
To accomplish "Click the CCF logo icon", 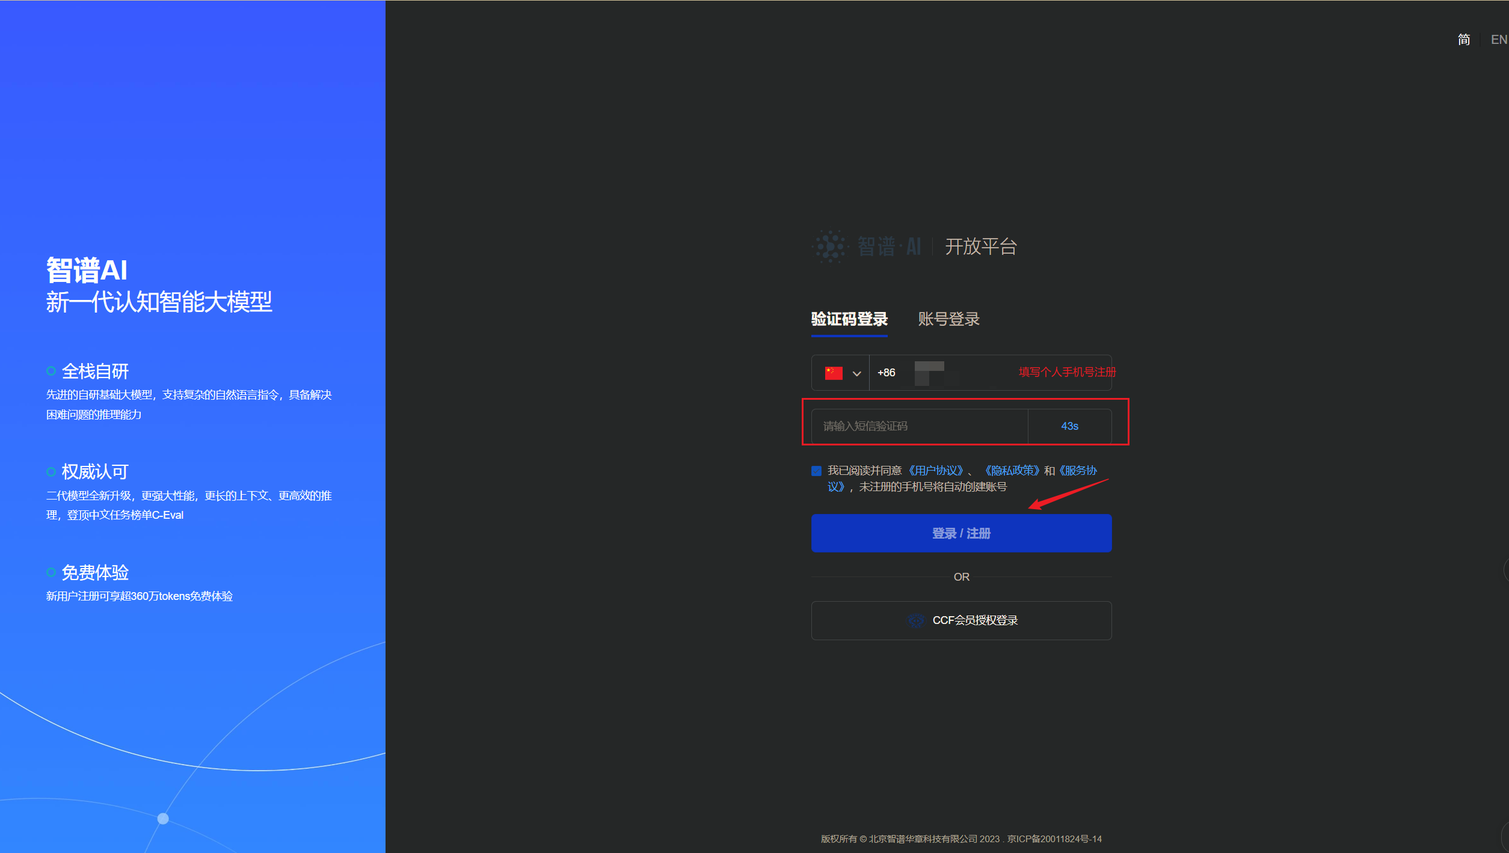I will [915, 620].
